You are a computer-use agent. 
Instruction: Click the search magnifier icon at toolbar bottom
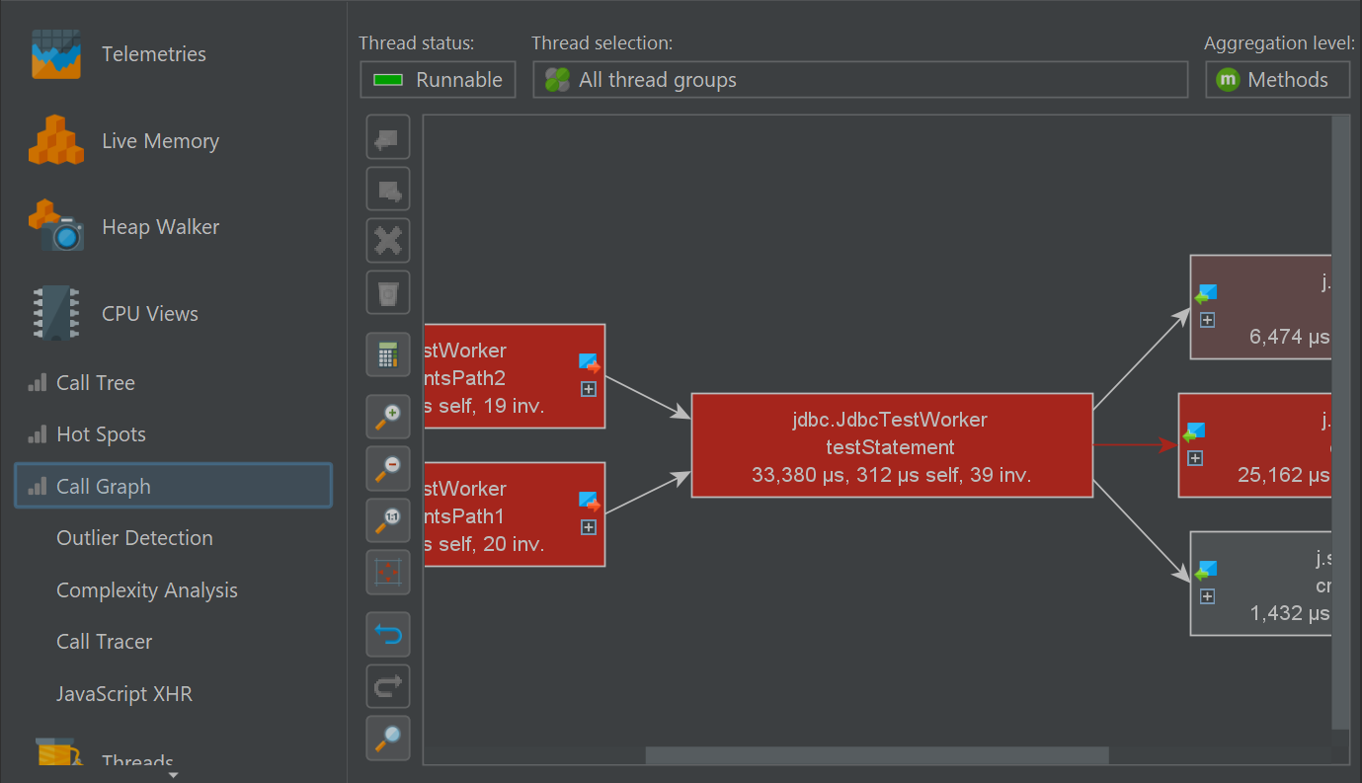(388, 738)
